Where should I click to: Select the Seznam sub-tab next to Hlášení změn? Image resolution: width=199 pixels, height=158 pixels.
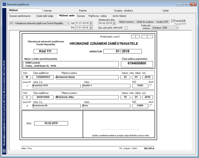tap(81, 16)
